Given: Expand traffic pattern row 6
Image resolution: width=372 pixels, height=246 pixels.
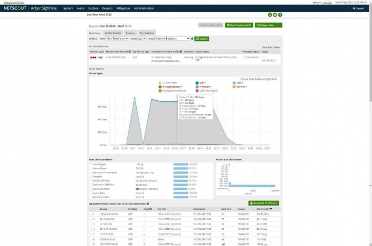Looking at the screenshot, I should pyautogui.click(x=91, y=240).
